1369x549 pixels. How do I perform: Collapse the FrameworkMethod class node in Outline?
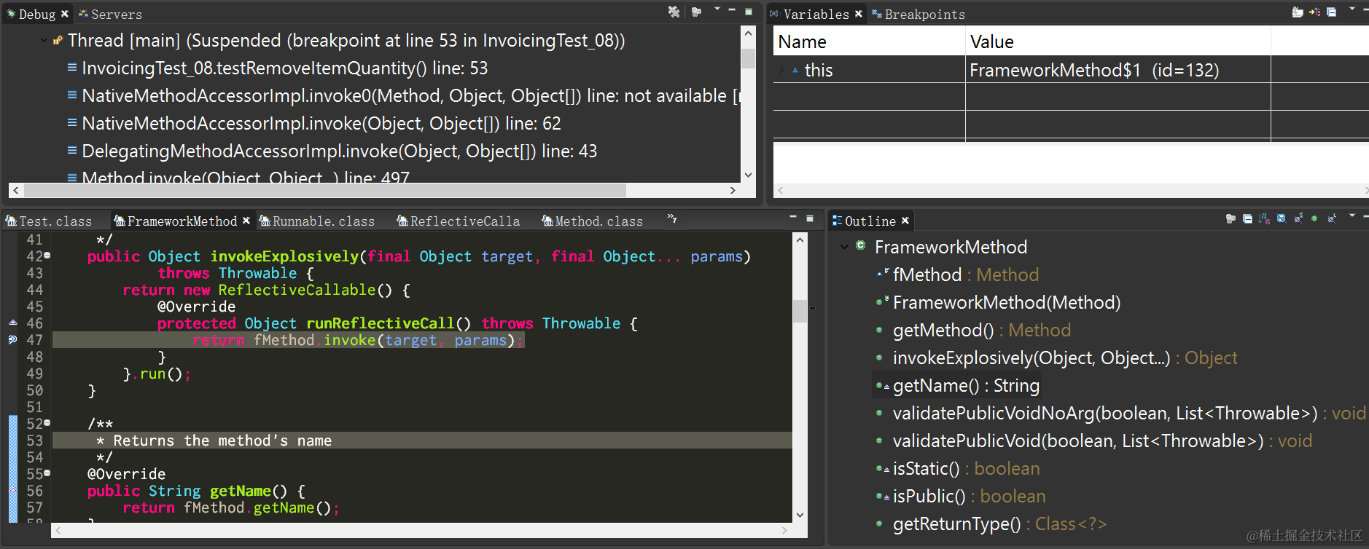tap(844, 248)
